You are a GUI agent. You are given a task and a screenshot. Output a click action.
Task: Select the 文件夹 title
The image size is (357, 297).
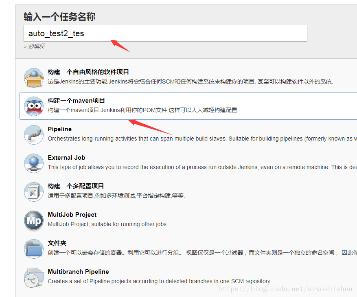[57, 243]
